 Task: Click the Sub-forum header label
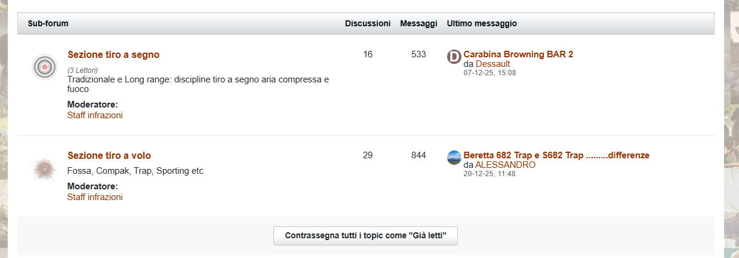(48, 24)
